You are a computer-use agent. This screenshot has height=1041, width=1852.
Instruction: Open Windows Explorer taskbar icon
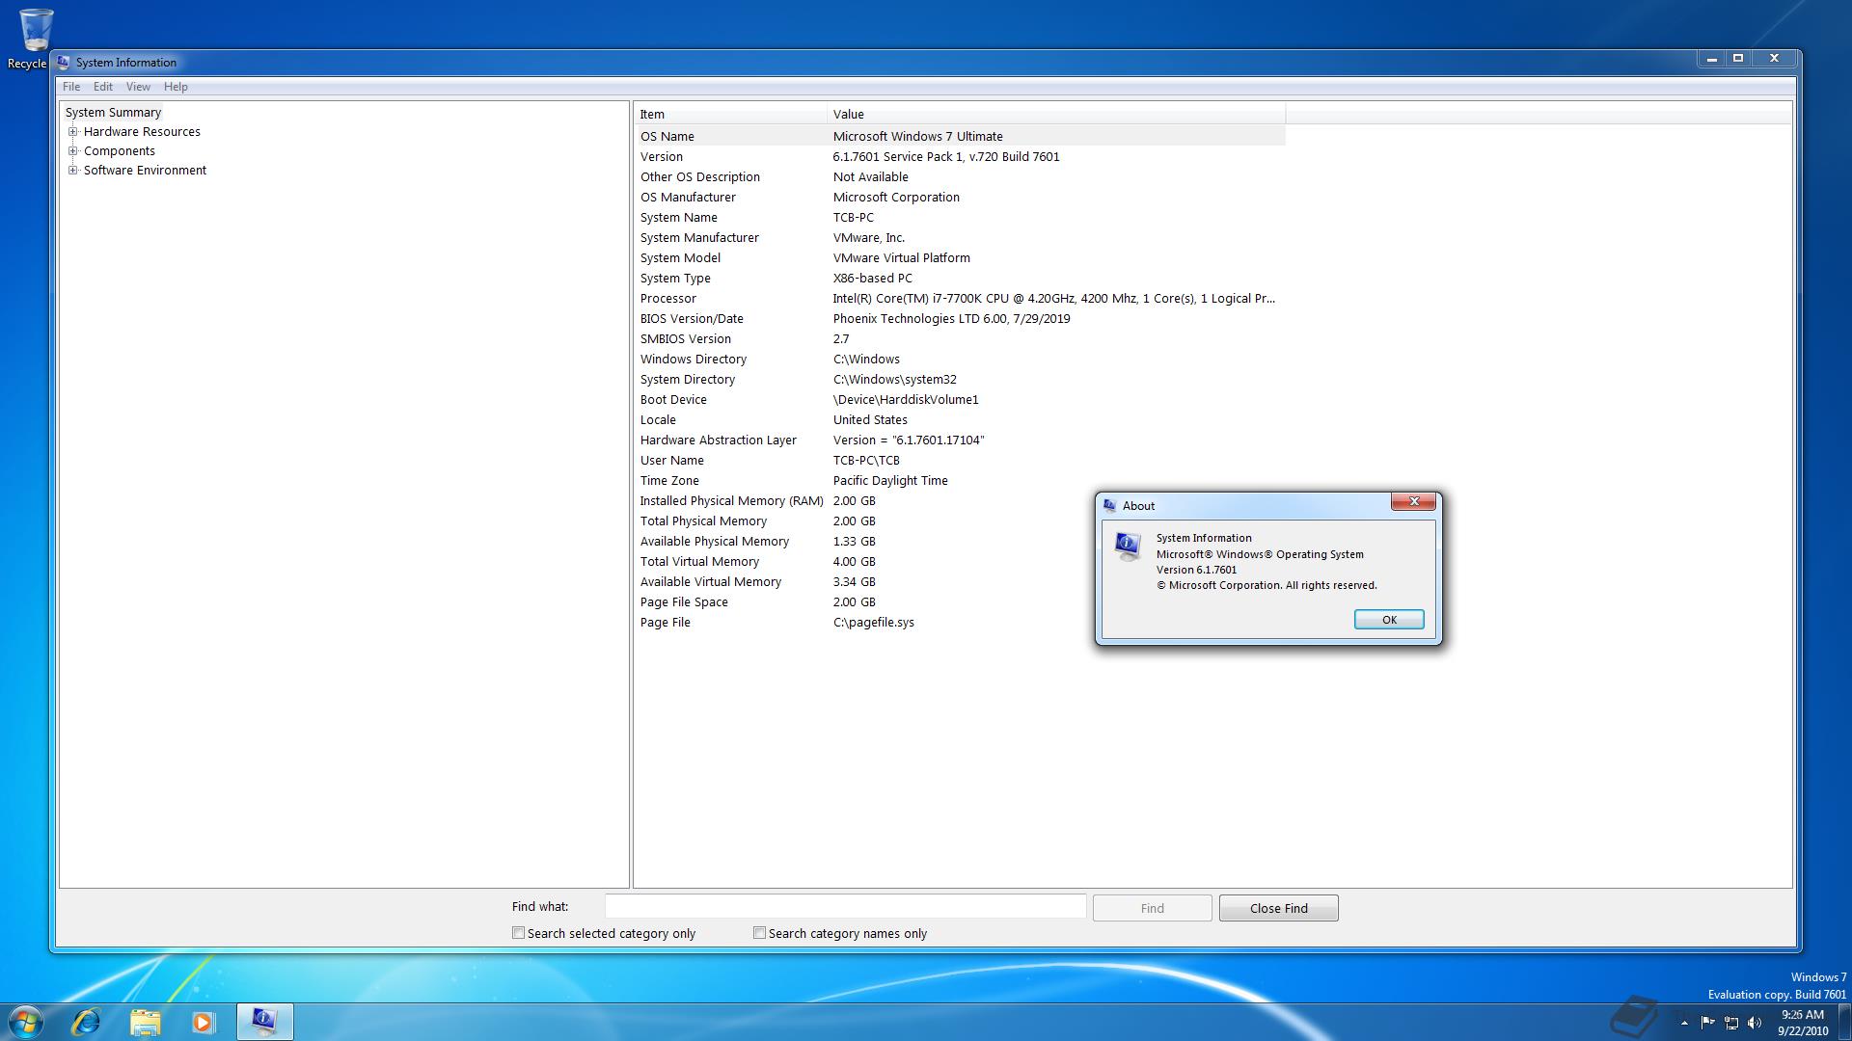pos(145,1022)
